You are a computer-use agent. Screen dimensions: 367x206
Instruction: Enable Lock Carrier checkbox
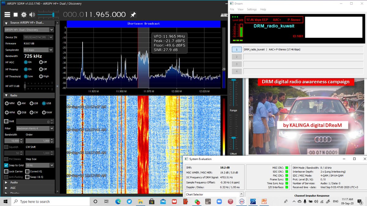(x=6, y=172)
